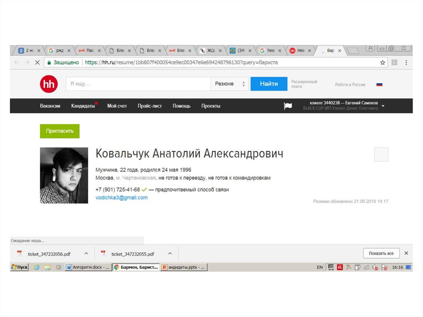Image resolution: width=423 pixels, height=317 pixels.
Task: Close the downloads bar
Action: pos(406,253)
